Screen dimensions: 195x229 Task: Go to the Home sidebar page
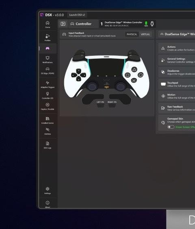point(48,24)
